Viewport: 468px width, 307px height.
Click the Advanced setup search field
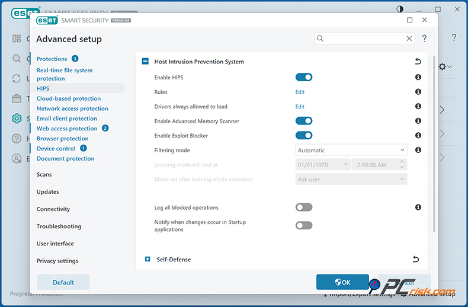tap(364, 39)
